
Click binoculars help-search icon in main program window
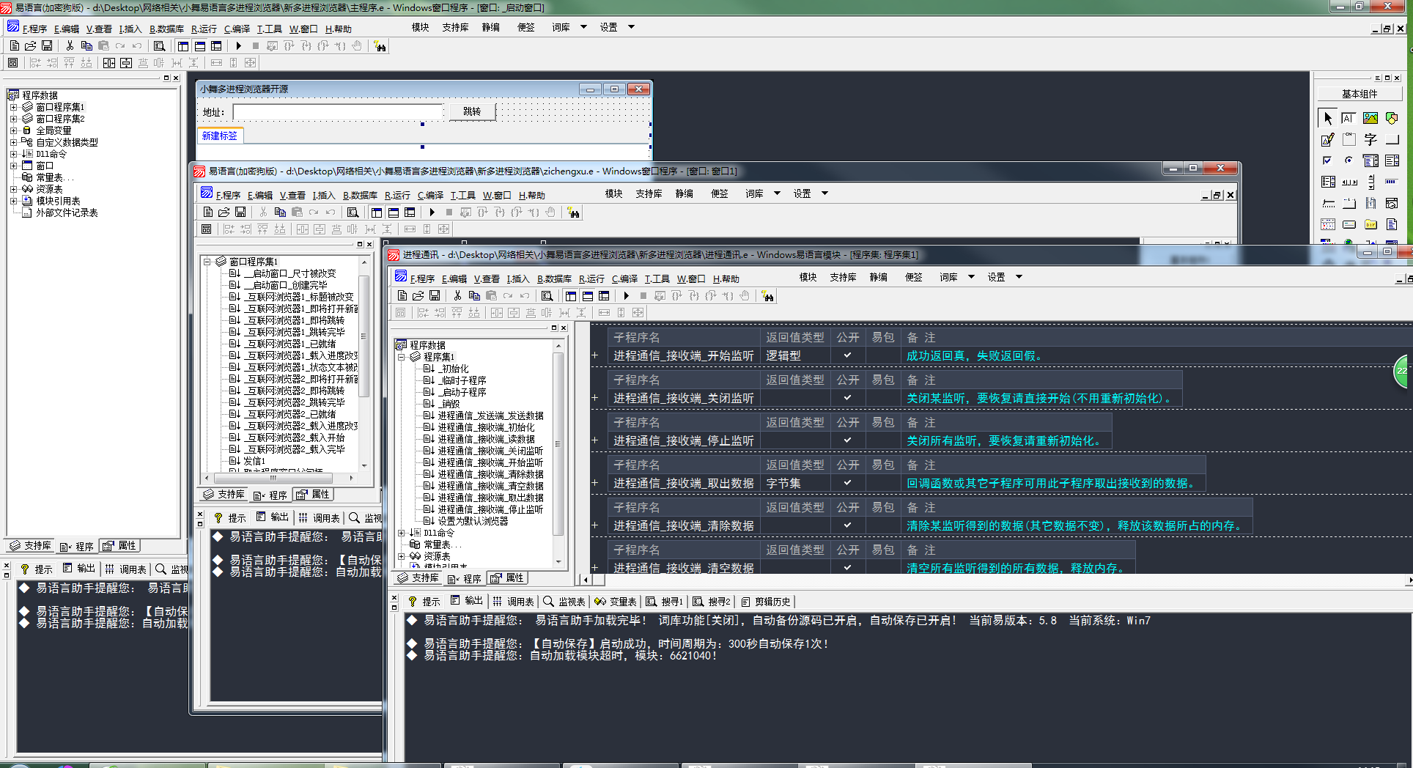(380, 46)
